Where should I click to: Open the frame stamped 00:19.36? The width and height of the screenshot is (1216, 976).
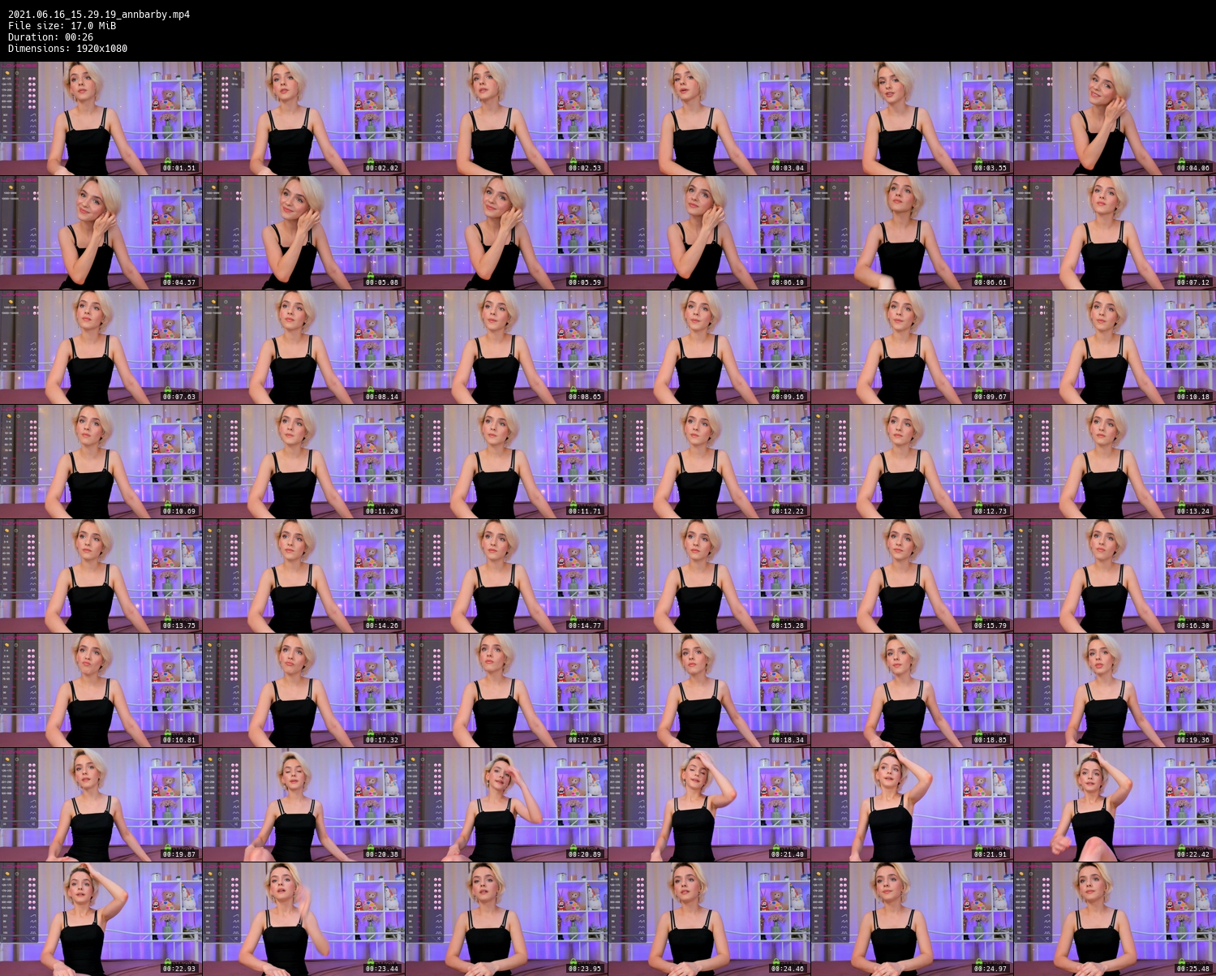point(1115,690)
